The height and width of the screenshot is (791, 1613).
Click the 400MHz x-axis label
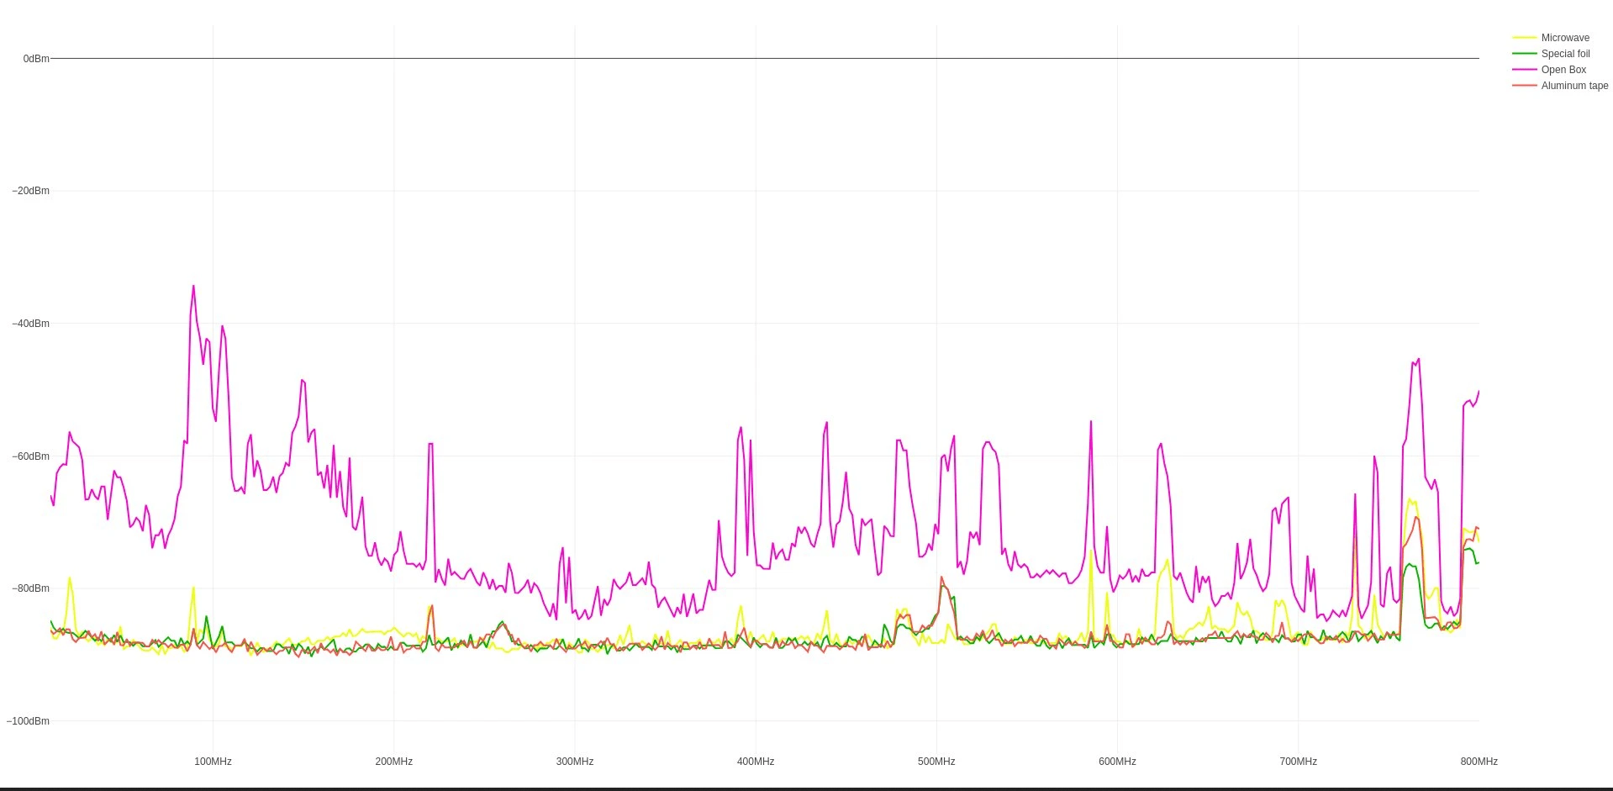756,762
